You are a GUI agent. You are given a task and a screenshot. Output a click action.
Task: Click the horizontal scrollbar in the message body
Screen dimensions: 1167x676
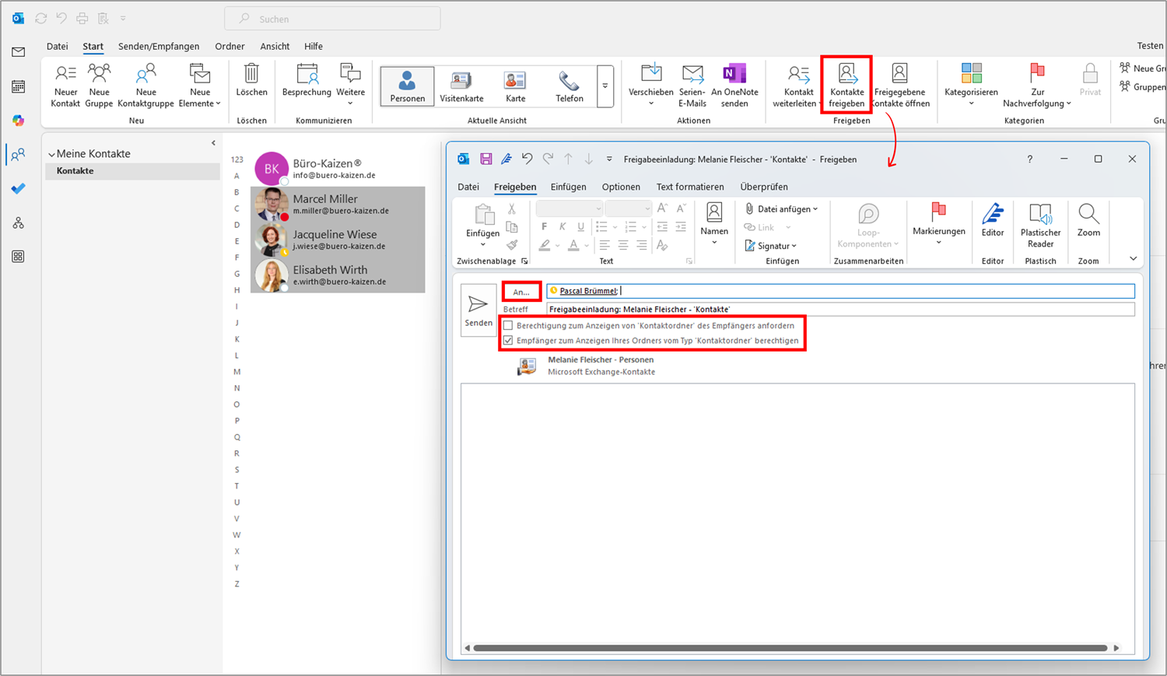tap(789, 648)
